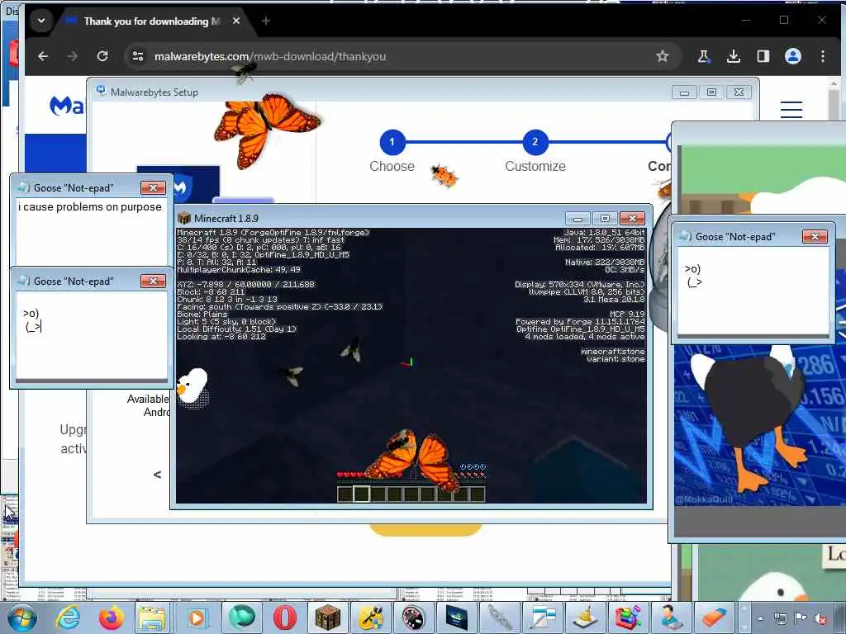The image size is (846, 634).
Task: Bookmark this page with the star icon
Action: [662, 56]
